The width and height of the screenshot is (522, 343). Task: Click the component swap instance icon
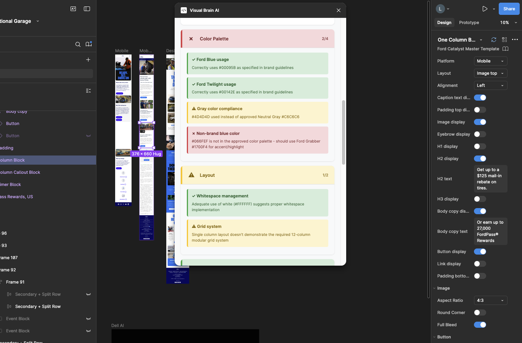pyautogui.click(x=494, y=40)
